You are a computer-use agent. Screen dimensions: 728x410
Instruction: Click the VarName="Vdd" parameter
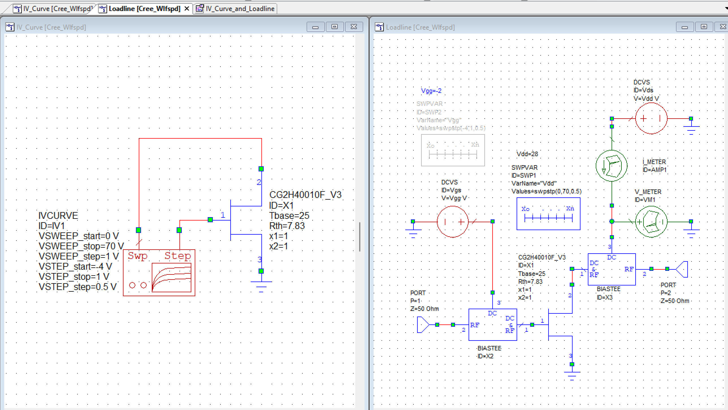534,183
